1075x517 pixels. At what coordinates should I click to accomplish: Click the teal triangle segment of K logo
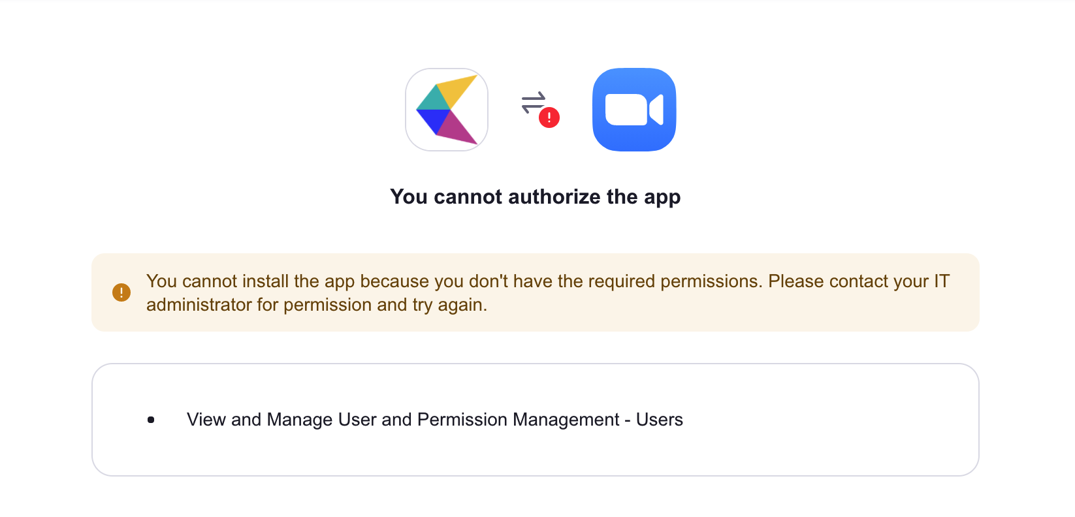pos(432,98)
